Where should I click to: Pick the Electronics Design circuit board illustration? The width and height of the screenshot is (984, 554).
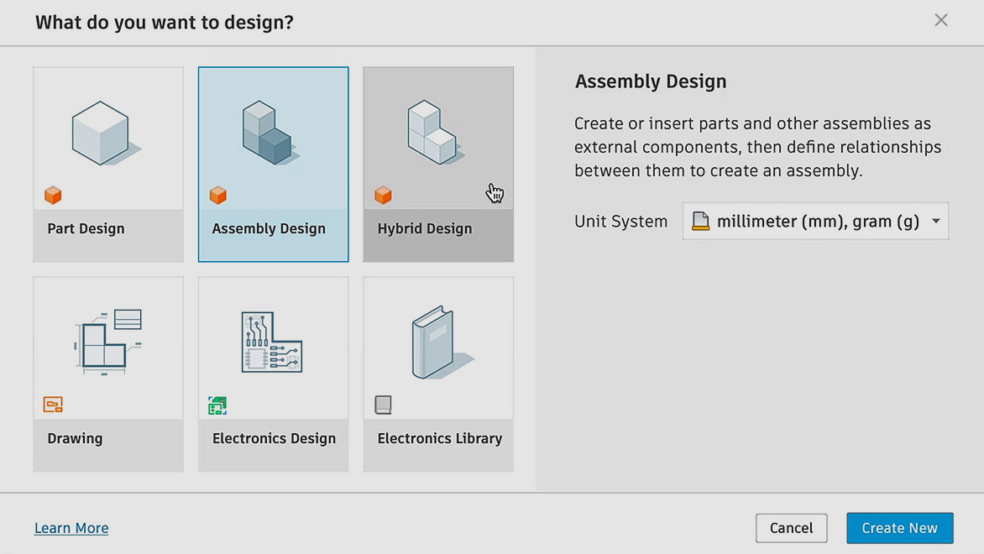(x=272, y=342)
